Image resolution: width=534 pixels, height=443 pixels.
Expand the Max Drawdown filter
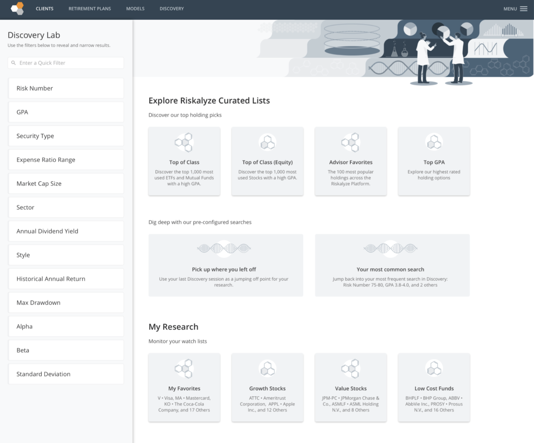[66, 303]
